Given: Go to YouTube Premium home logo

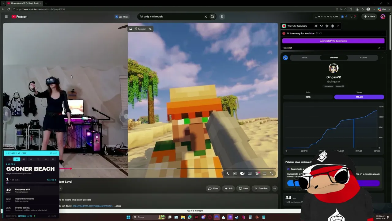Looking at the screenshot, I should 20,17.
